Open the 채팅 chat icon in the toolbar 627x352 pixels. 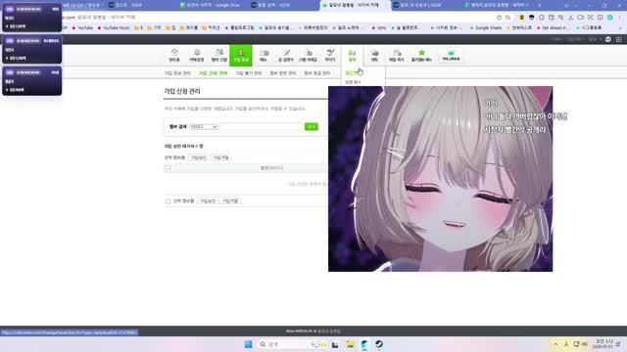click(x=374, y=55)
